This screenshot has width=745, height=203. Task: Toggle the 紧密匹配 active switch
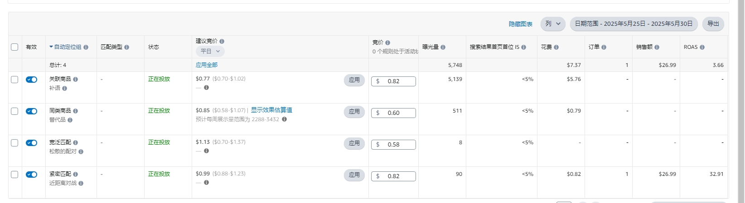[x=31, y=175]
